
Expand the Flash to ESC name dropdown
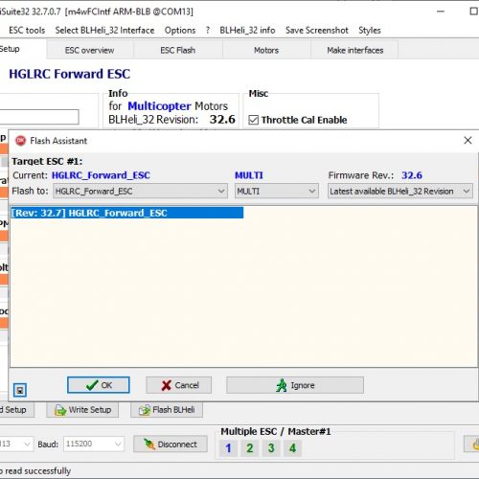(140, 192)
